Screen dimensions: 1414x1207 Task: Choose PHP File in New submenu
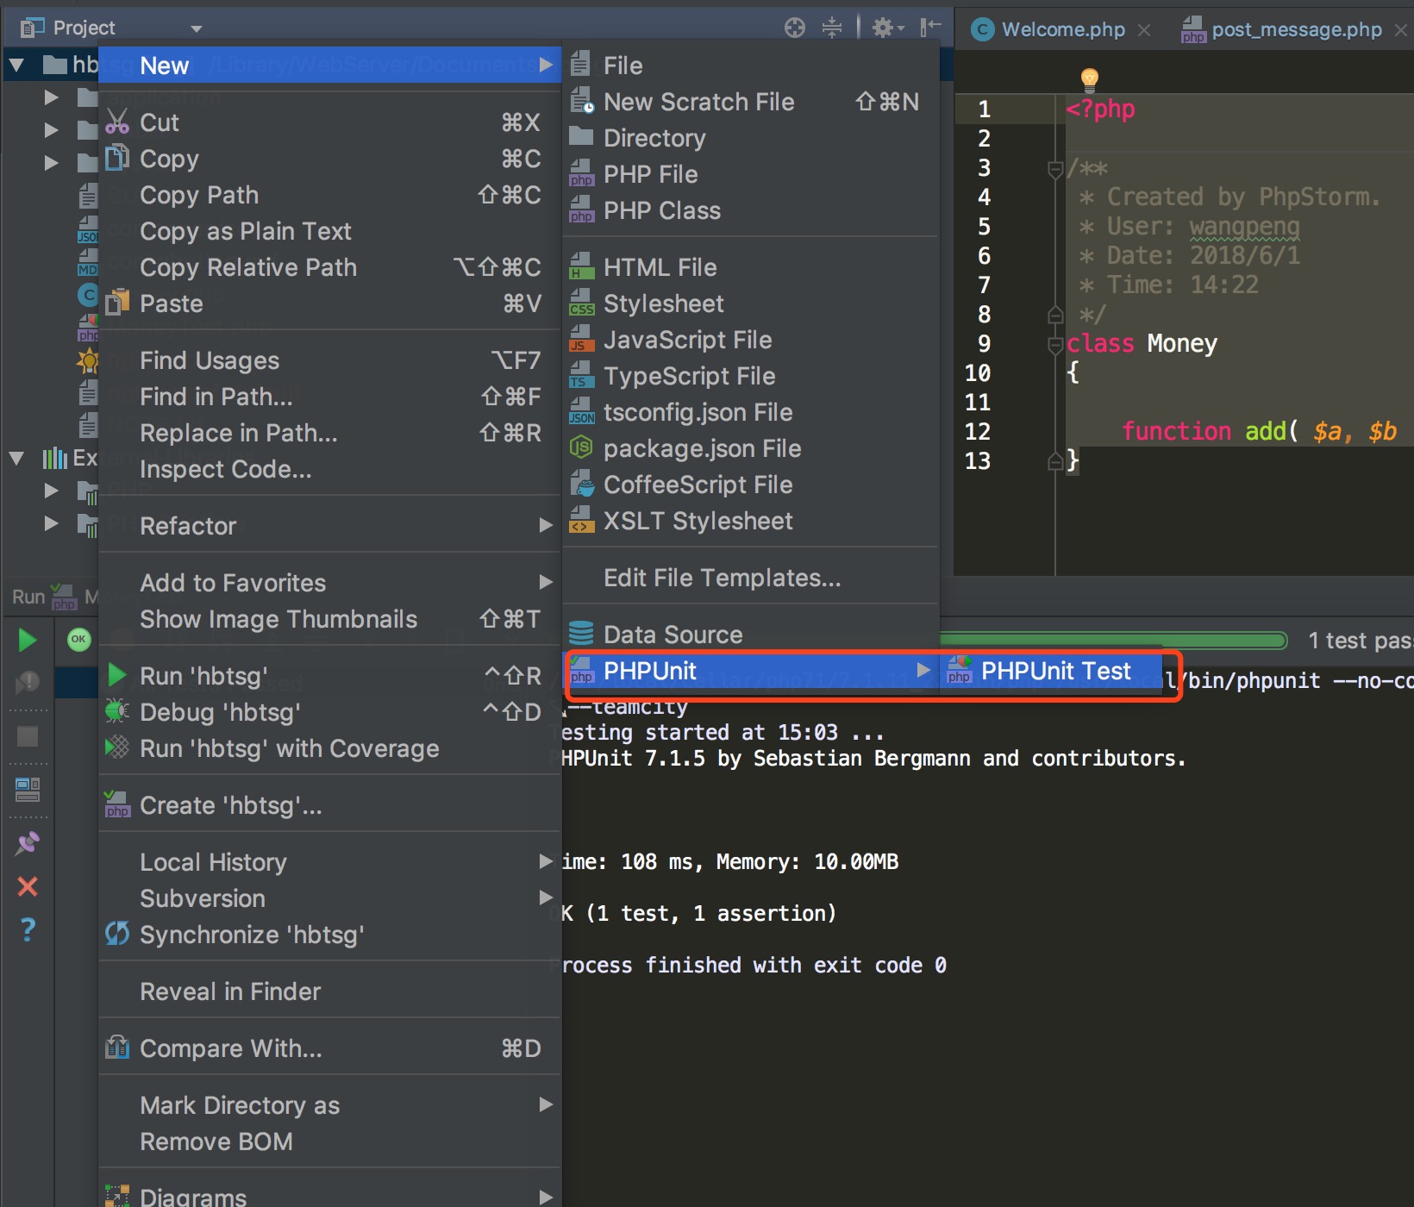pyautogui.click(x=750, y=174)
